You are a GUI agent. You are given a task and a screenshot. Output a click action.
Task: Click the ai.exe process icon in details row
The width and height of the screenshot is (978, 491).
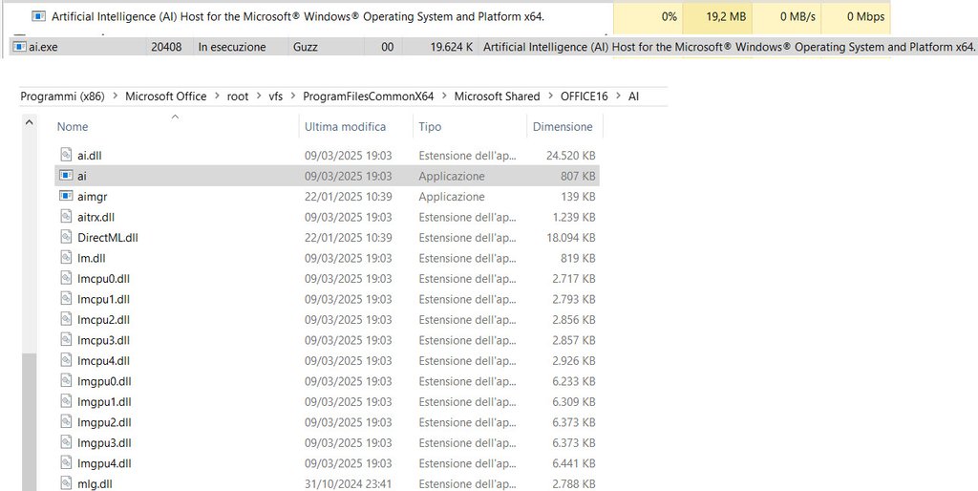tap(20, 47)
